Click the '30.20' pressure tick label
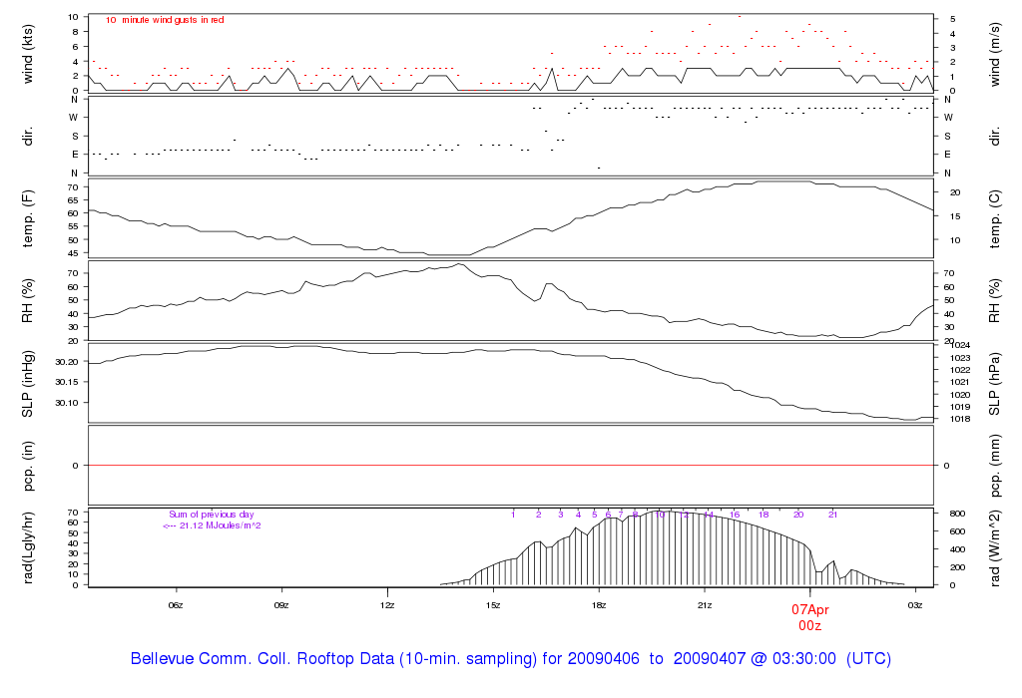This screenshot has width=1022, height=698. pos(67,362)
